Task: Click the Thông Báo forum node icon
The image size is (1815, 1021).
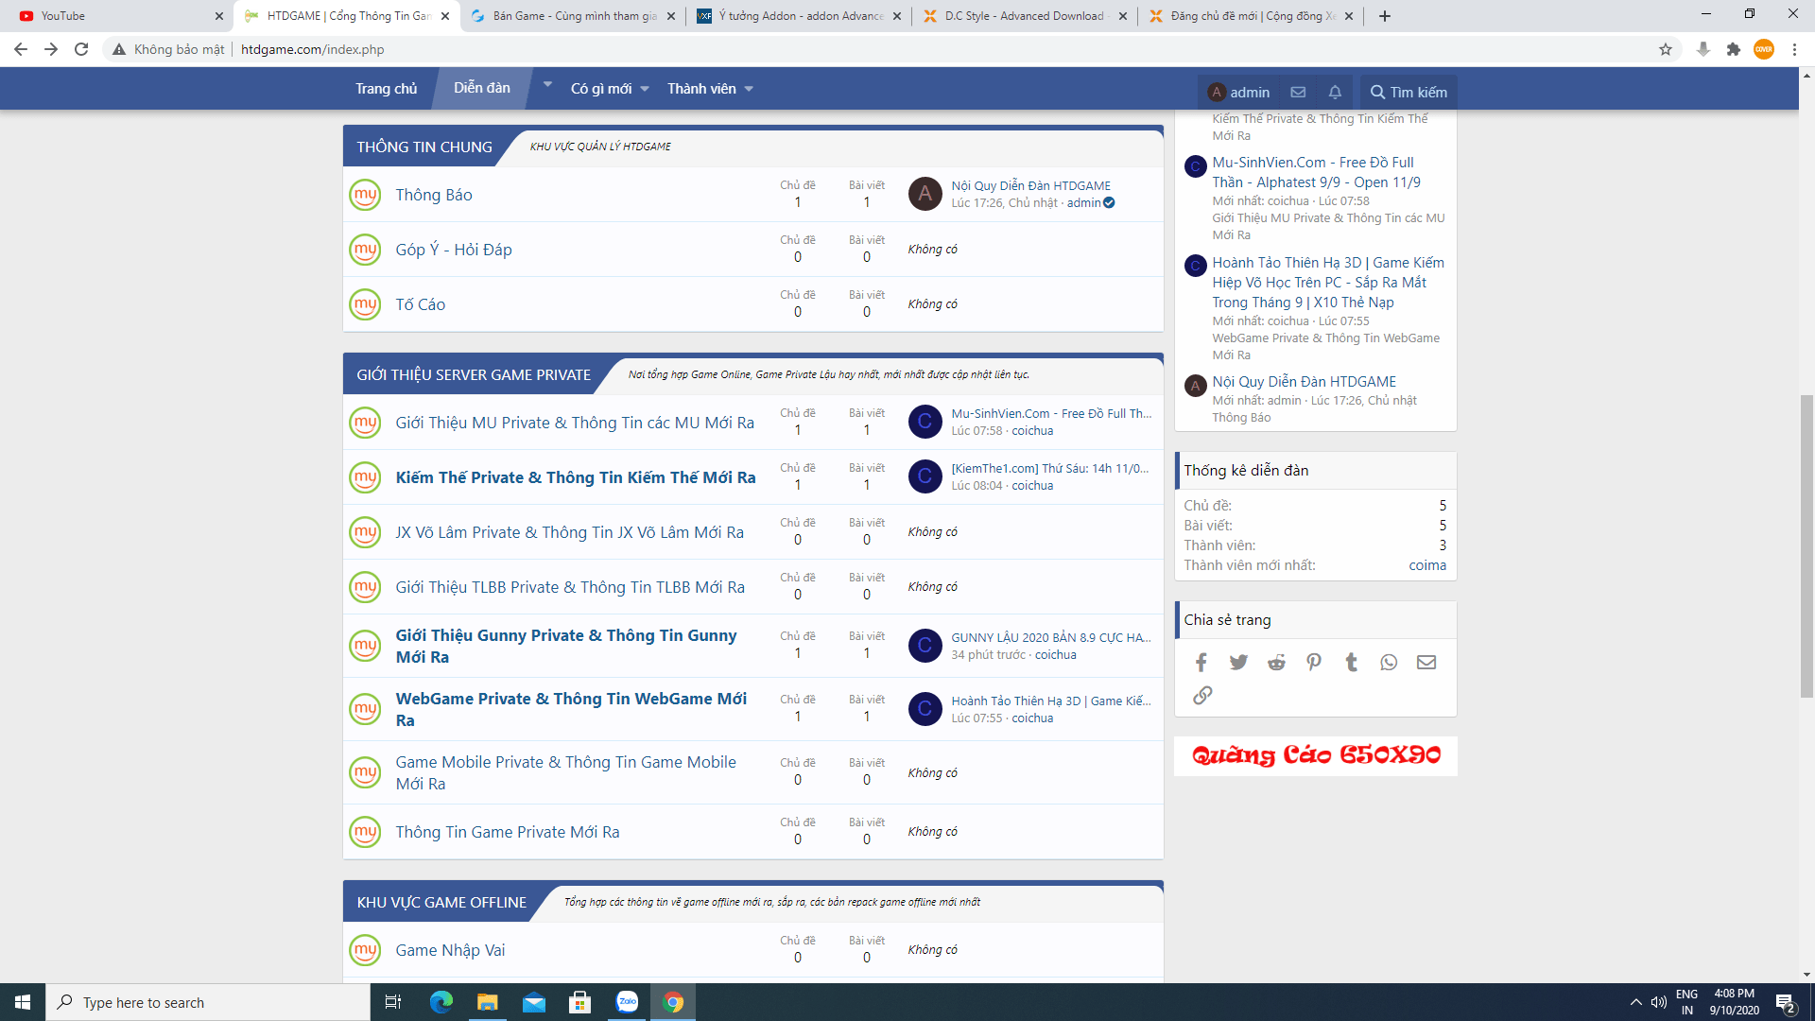Action: (365, 195)
